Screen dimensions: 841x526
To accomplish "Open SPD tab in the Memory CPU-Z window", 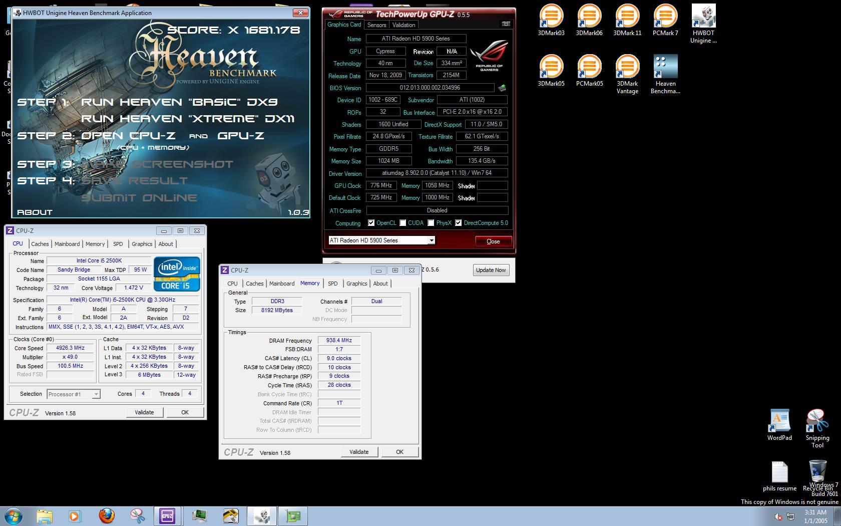I will pyautogui.click(x=332, y=284).
